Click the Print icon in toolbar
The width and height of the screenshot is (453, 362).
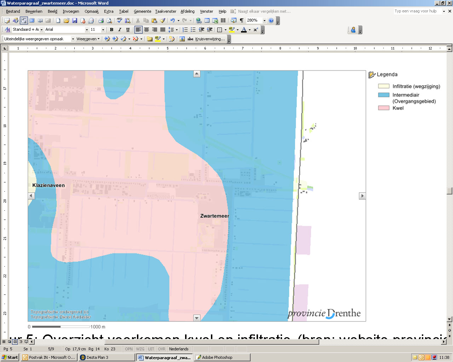pos(101,21)
